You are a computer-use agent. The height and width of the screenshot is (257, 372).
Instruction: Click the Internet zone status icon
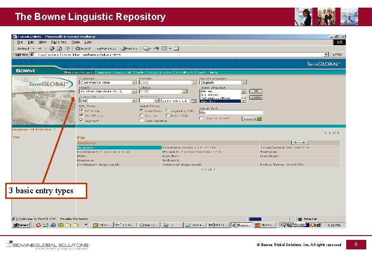(x=300, y=219)
